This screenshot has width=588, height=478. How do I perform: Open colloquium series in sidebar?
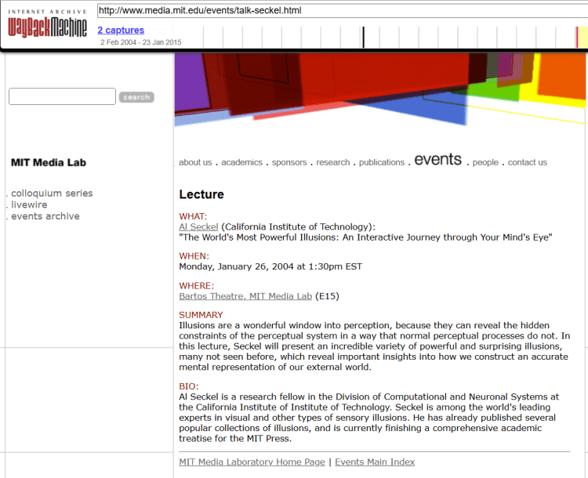pyautogui.click(x=52, y=193)
